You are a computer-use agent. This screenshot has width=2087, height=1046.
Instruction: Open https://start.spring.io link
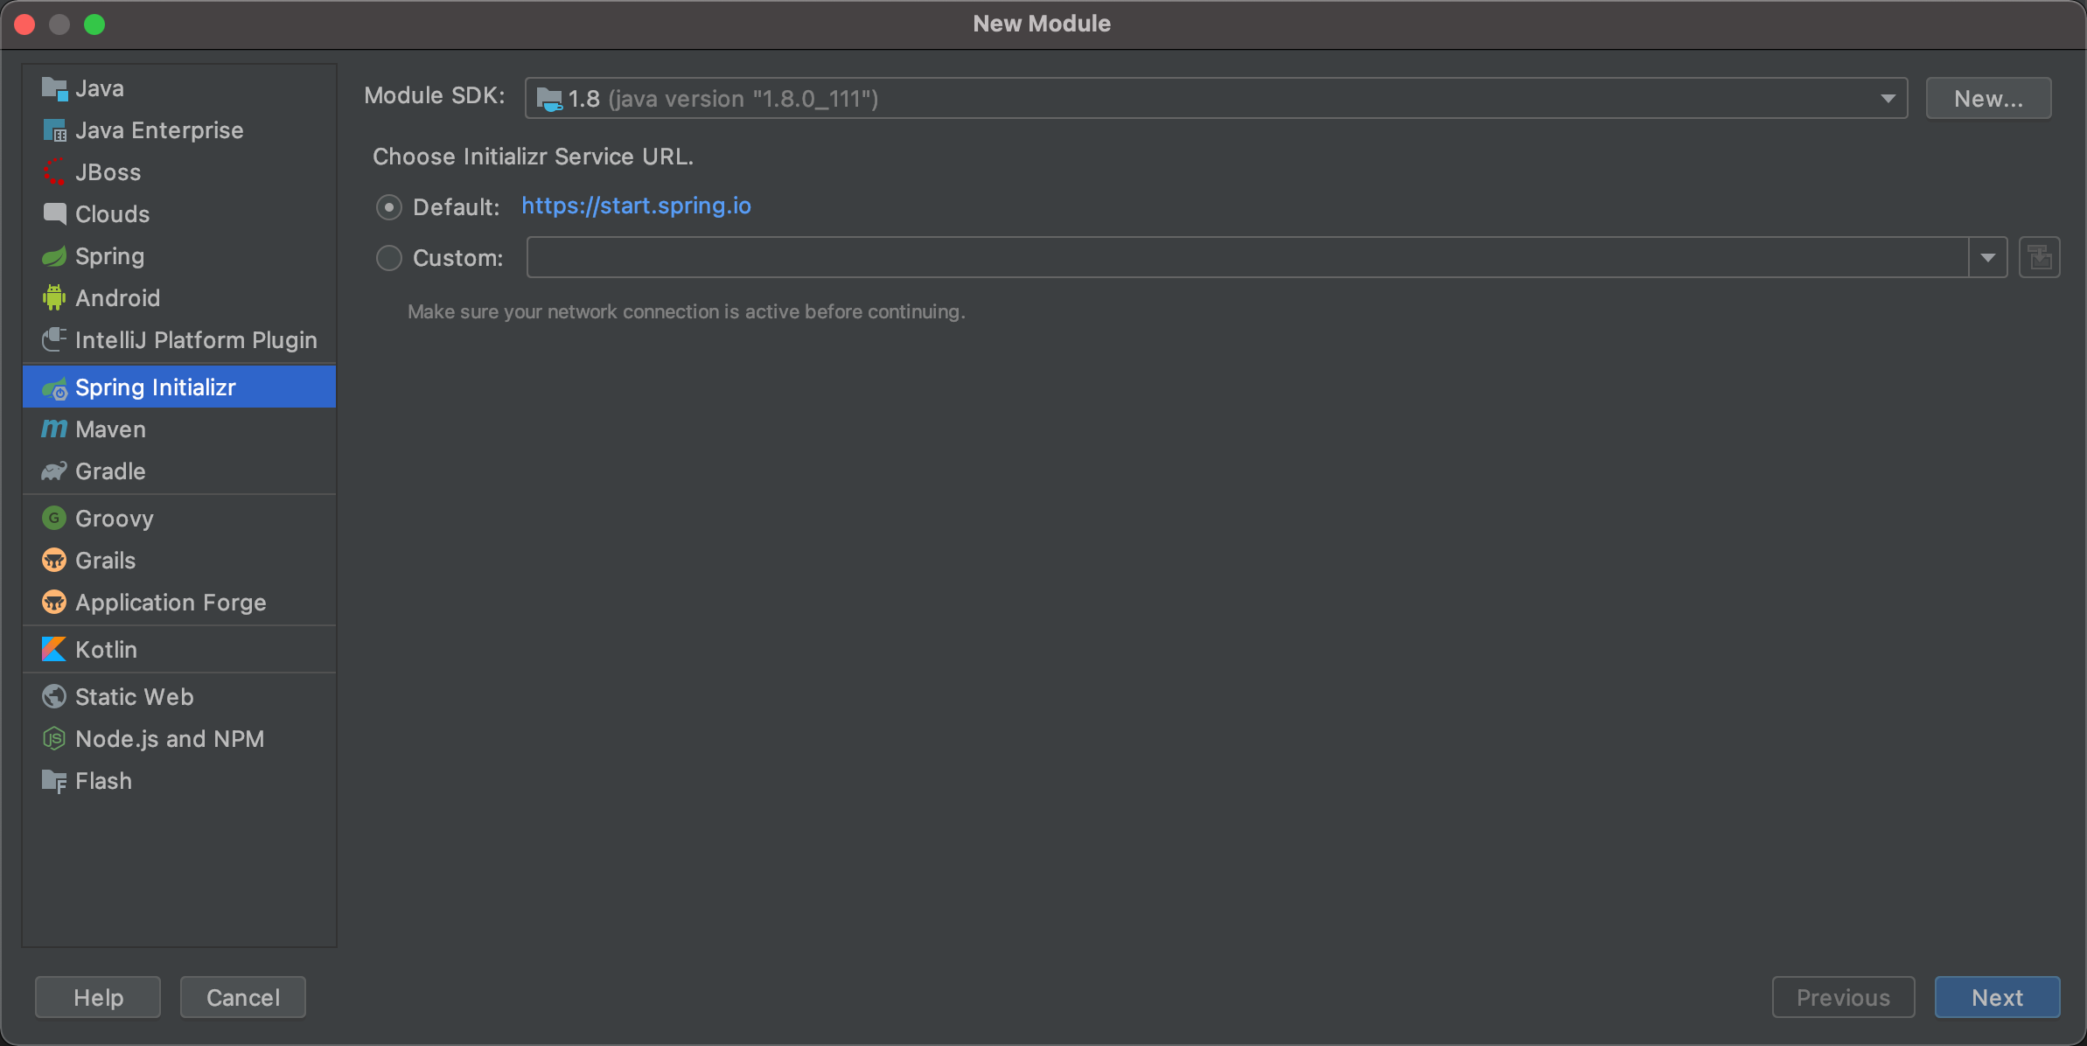pyautogui.click(x=636, y=206)
